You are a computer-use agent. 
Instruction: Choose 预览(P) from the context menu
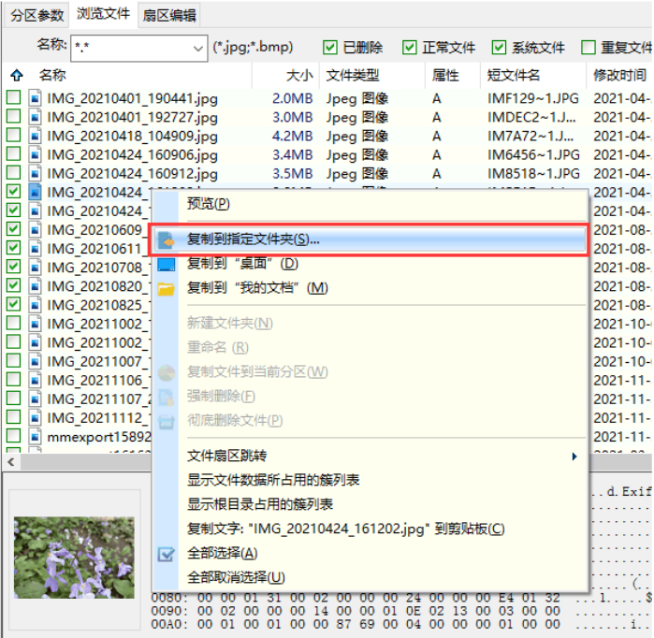[x=208, y=204]
